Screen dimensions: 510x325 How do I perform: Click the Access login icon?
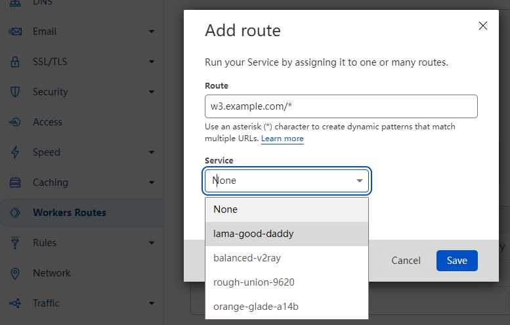pos(15,122)
